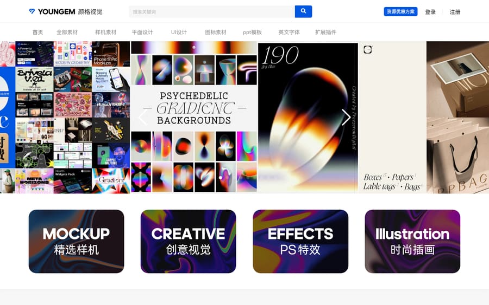This screenshot has height=305, width=489.
Task: Open the Human Shape thumbnail
Action: [111, 105]
